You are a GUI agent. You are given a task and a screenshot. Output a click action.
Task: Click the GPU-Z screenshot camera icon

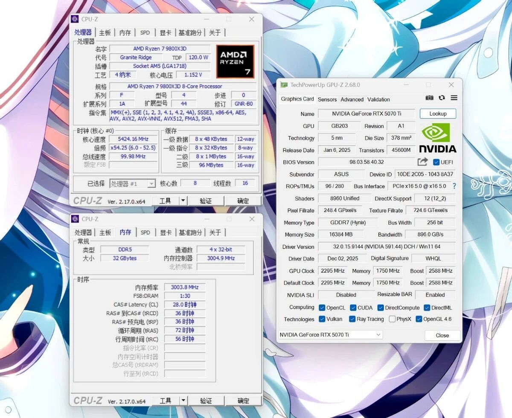(429, 98)
